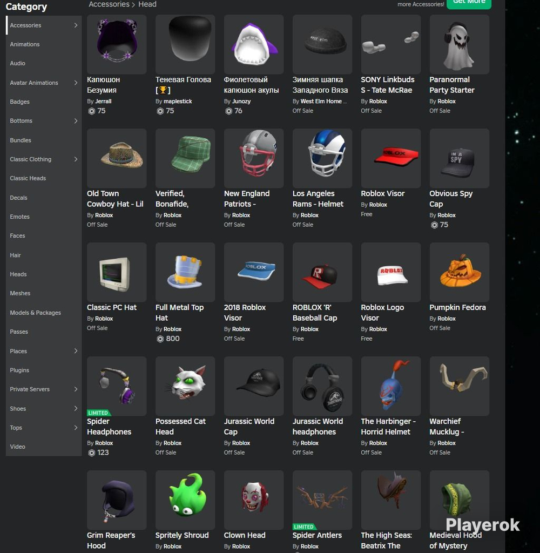The image size is (540, 553).
Task: Select the Hair category
Action: click(x=44, y=255)
